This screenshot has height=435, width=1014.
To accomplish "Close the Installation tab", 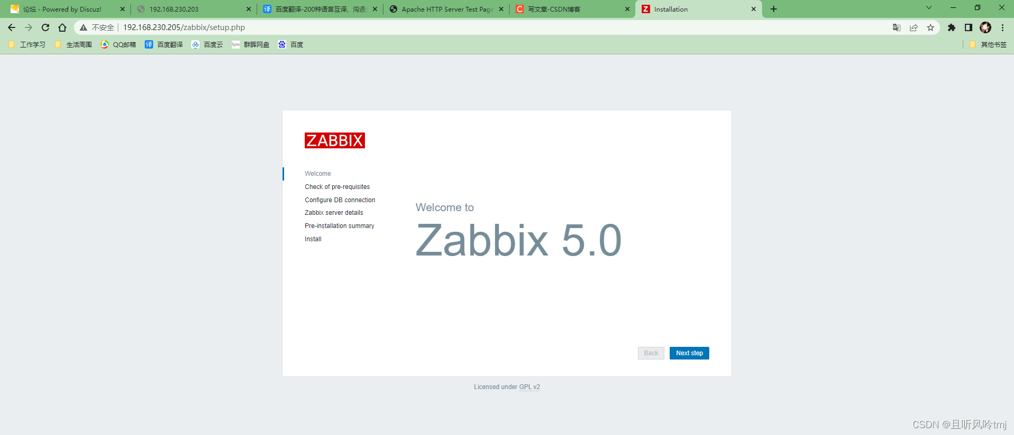I will [754, 9].
